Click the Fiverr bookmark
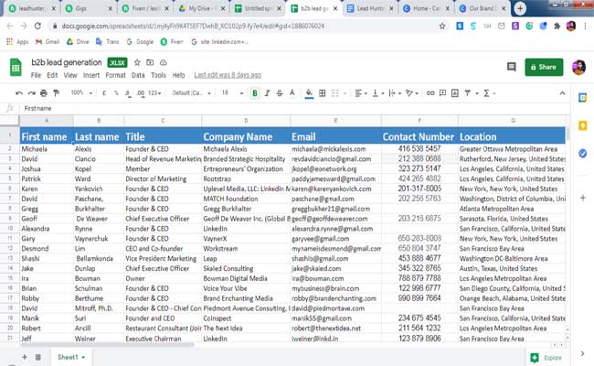Viewport: 594px width, 366px height. pos(172,42)
